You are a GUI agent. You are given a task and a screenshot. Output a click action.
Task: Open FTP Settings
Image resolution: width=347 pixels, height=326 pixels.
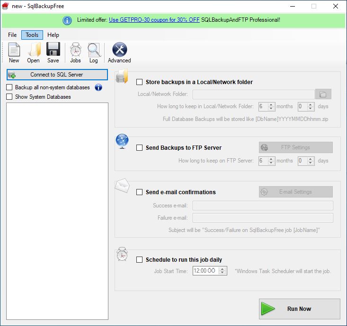(x=296, y=147)
